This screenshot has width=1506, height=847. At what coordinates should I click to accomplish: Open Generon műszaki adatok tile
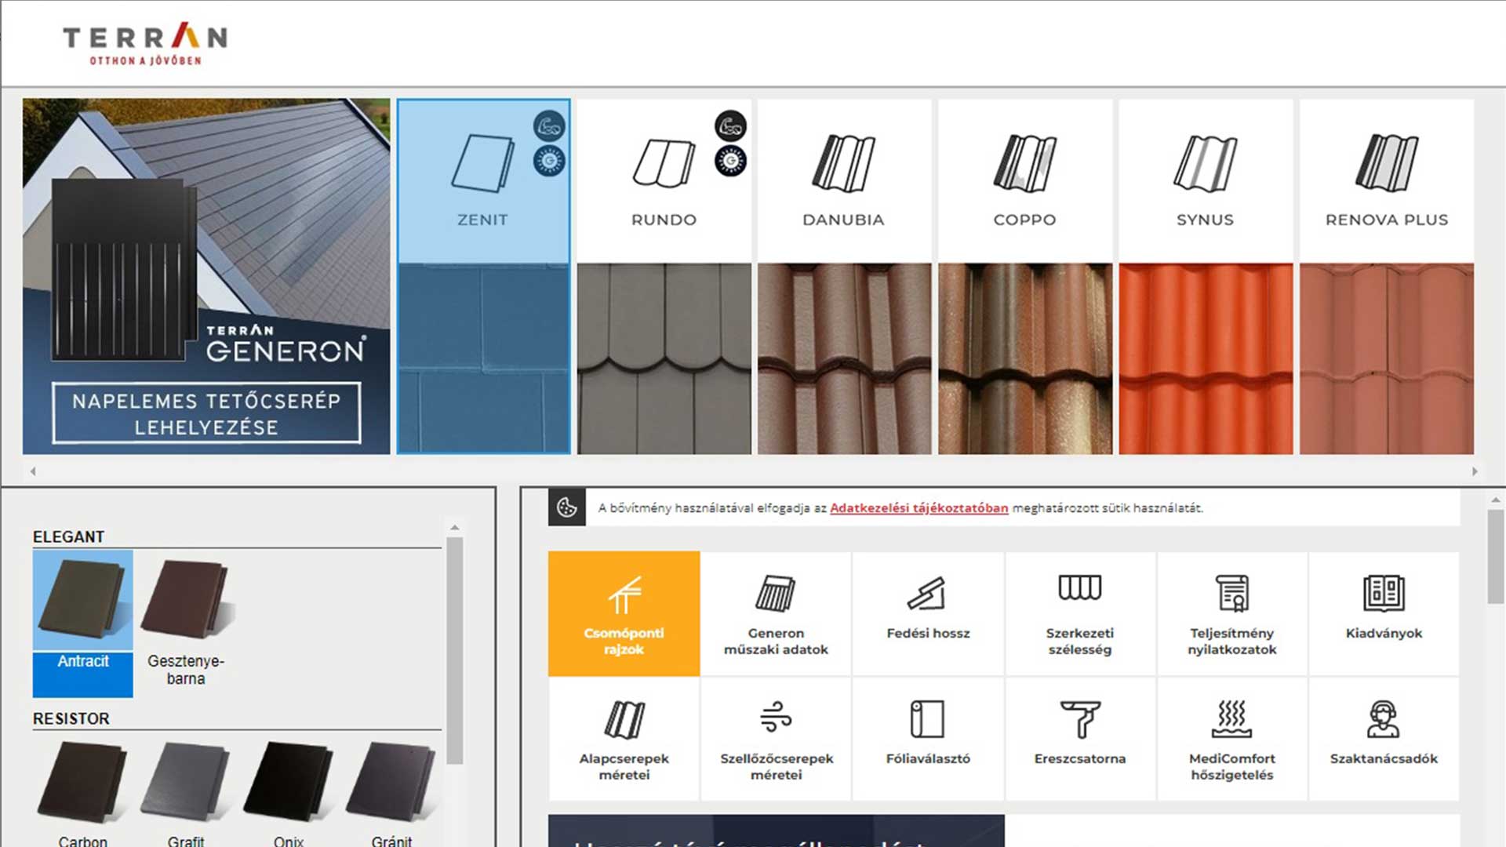(x=776, y=613)
